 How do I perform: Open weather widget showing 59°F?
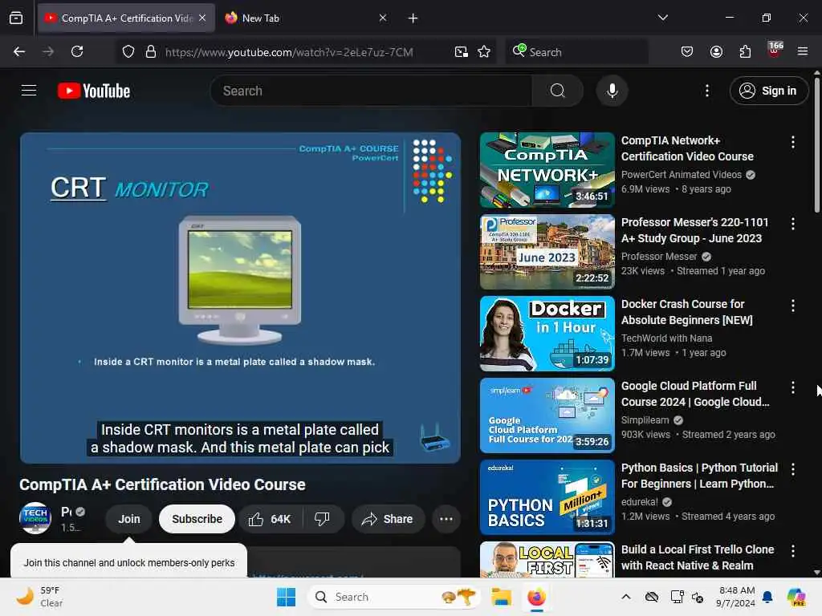click(x=39, y=597)
